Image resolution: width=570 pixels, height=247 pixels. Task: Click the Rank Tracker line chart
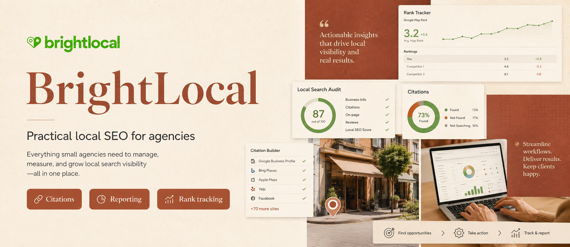(x=498, y=30)
